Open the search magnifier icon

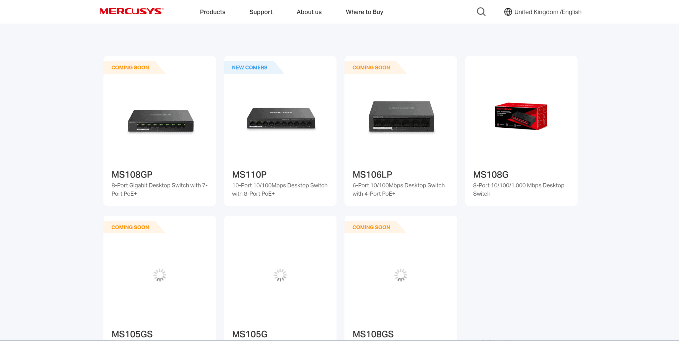[481, 12]
